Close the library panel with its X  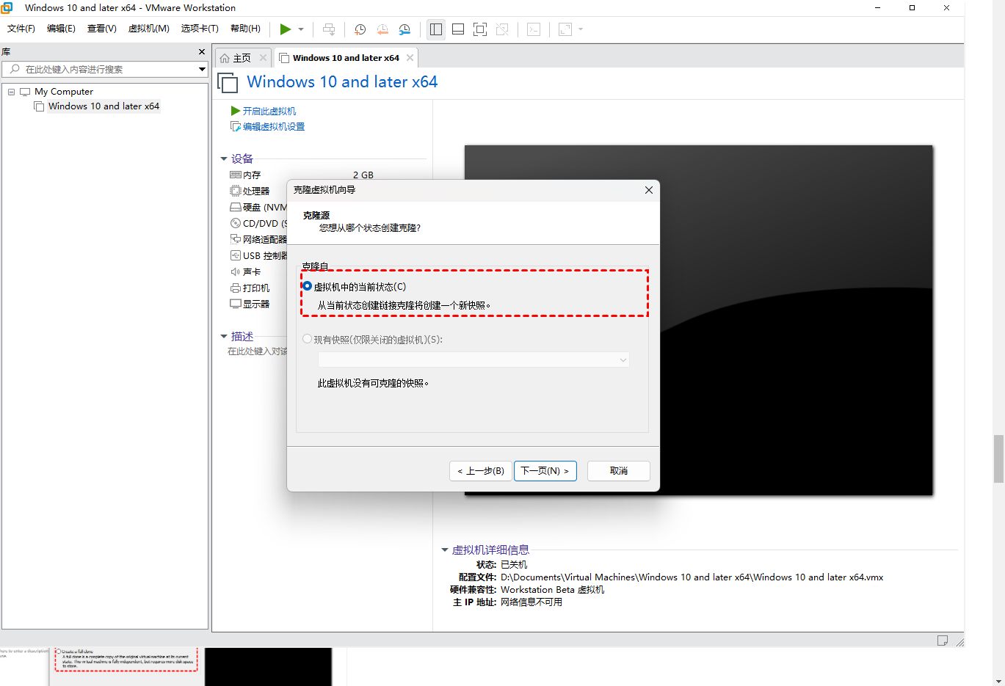[202, 52]
